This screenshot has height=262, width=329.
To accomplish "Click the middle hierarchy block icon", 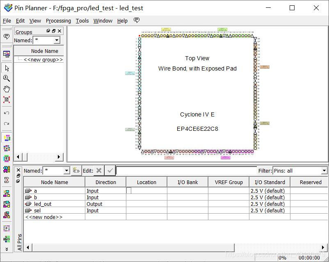I will pyautogui.click(x=7, y=204).
